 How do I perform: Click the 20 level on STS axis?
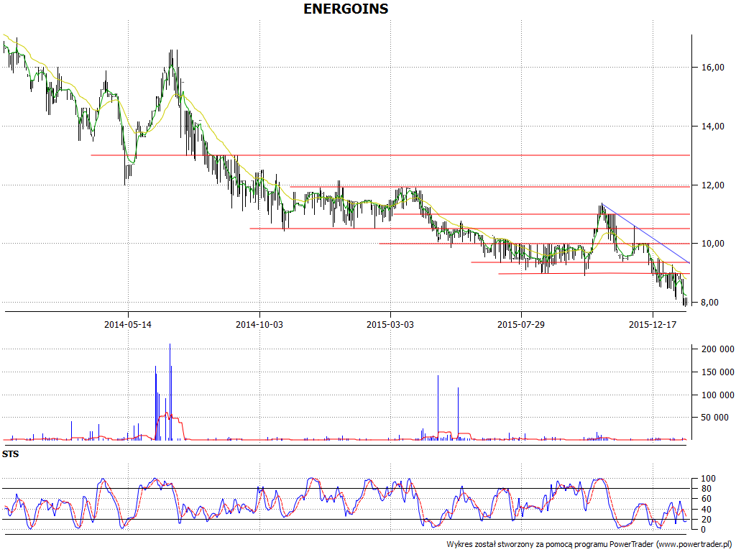[x=706, y=520]
